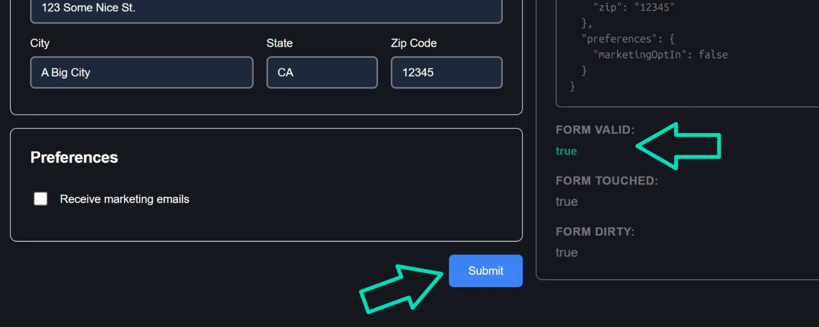Select the State field containing CA
Viewport: 819px width, 327px height.
click(321, 72)
